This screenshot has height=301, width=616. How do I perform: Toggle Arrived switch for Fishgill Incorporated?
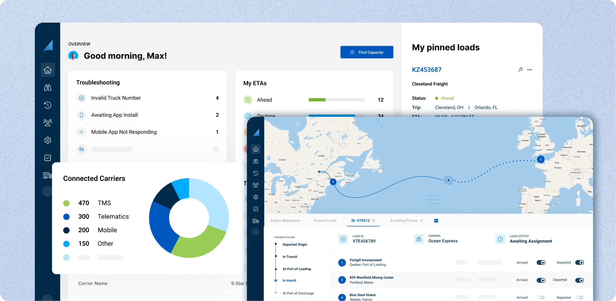tap(541, 263)
